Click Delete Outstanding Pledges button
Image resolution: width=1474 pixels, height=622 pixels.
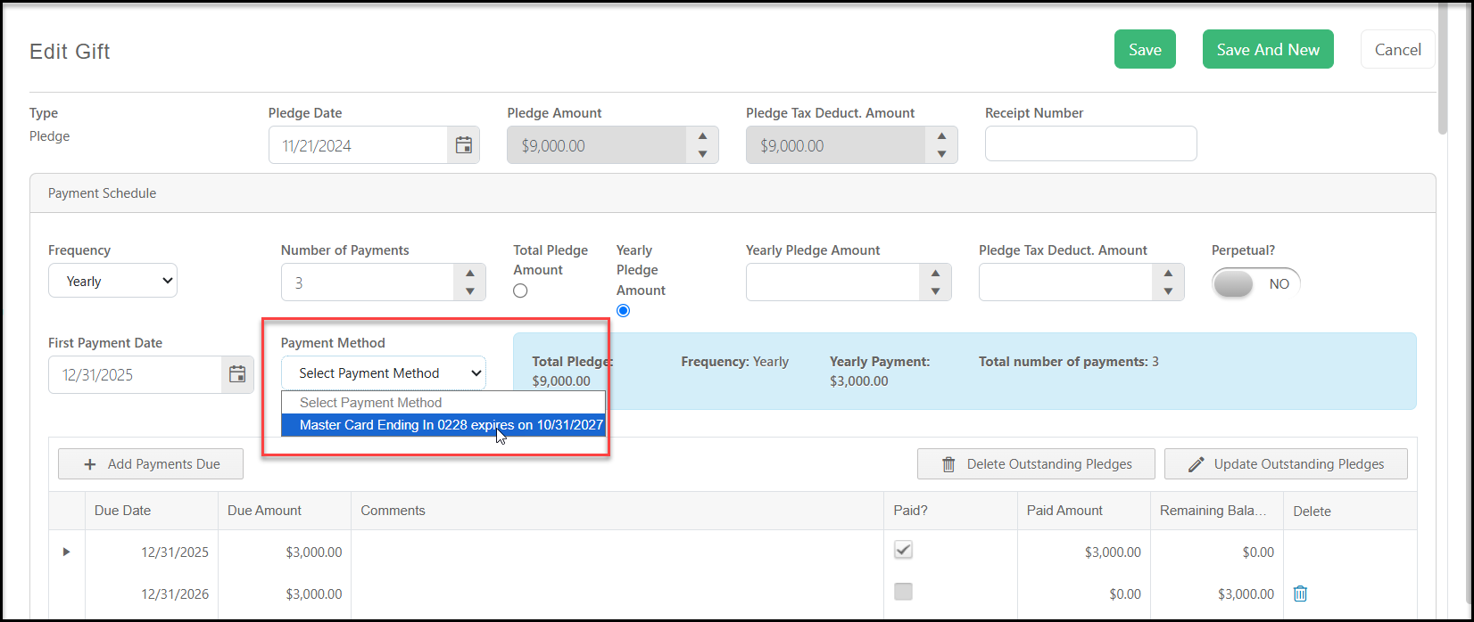coord(1036,463)
